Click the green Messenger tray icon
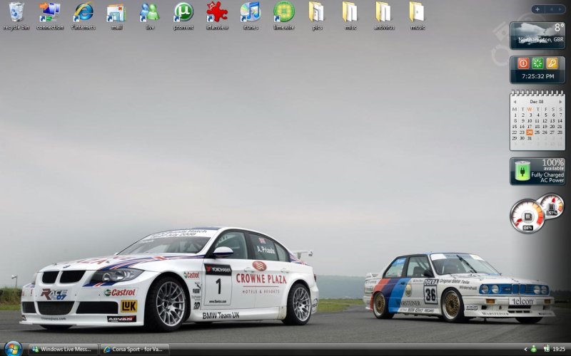This screenshot has height=356, width=571. click(x=534, y=349)
